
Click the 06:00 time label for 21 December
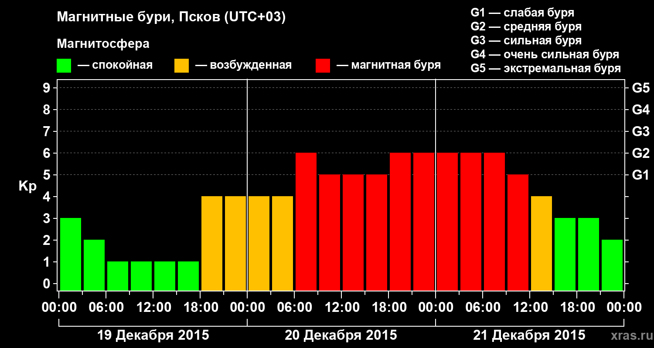[x=483, y=308]
